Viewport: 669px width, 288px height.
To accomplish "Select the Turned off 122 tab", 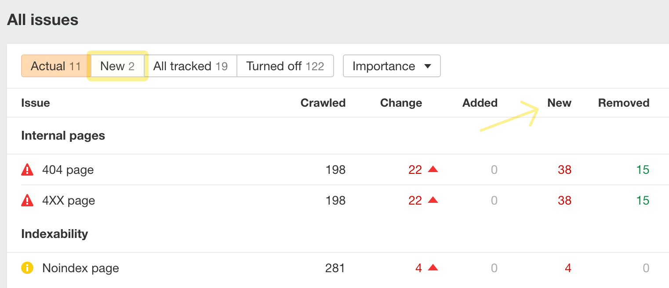I will [285, 66].
